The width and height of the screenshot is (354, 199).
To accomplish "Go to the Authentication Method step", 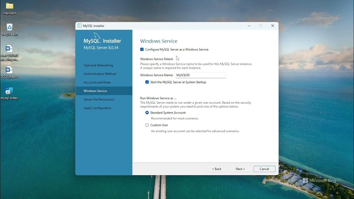I will coord(100,74).
